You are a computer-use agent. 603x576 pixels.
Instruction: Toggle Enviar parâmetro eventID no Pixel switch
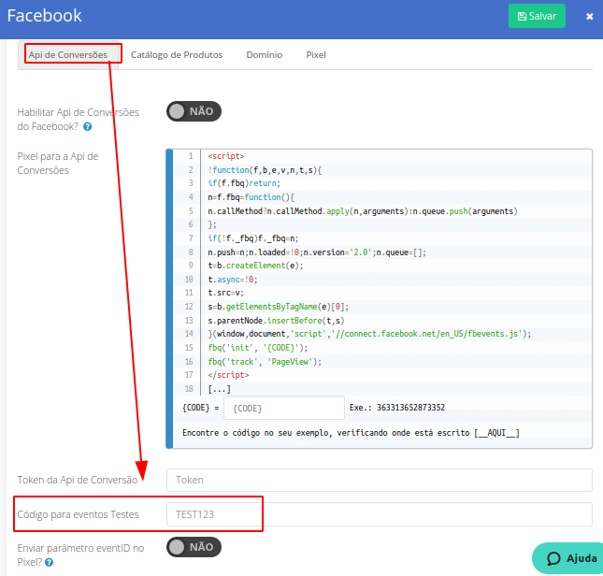tap(194, 547)
